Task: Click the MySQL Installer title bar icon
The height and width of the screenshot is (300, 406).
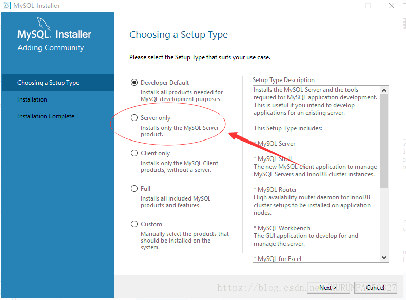Action: click(x=7, y=5)
